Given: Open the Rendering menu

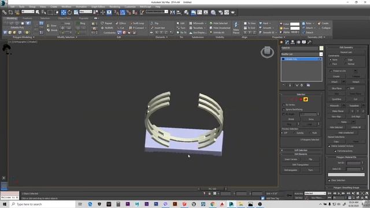Looking at the screenshot, I should 114,7.
